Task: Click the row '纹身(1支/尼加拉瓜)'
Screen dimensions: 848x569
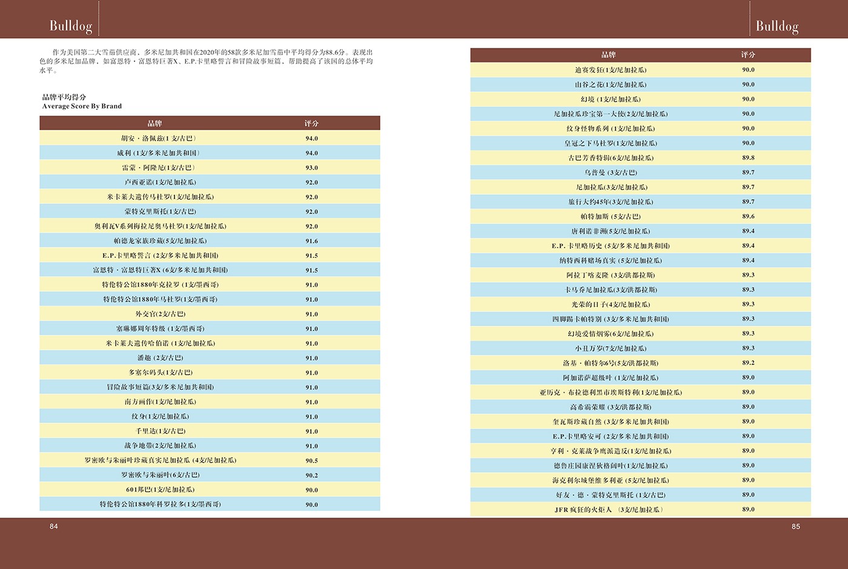Action: point(210,416)
